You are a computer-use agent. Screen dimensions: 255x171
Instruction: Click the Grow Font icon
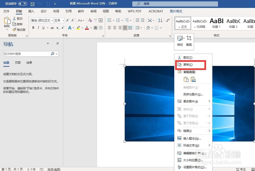click(x=68, y=20)
